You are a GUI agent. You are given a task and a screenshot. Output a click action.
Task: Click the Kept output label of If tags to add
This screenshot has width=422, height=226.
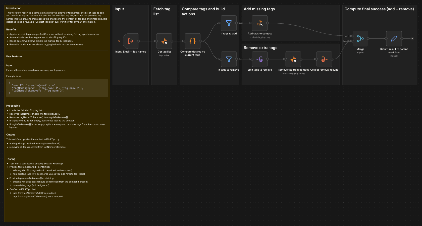(x=240, y=23)
